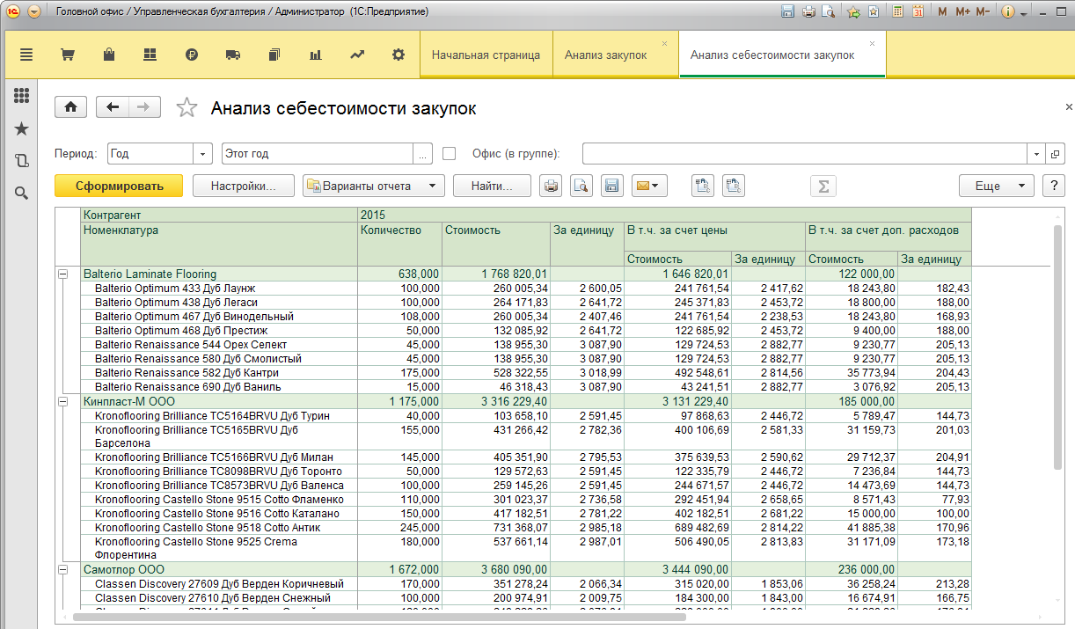Open the delivery truck section
The height and width of the screenshot is (629, 1075).
[x=233, y=55]
